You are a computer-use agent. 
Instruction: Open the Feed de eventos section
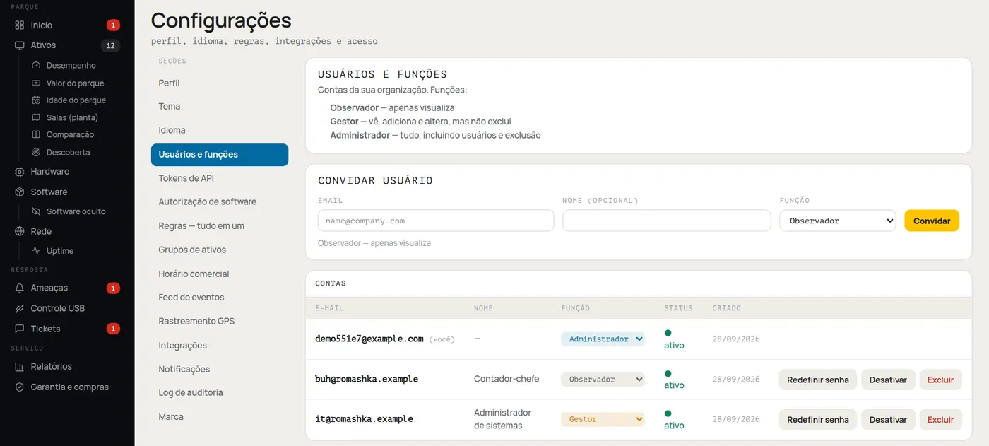pyautogui.click(x=220, y=298)
